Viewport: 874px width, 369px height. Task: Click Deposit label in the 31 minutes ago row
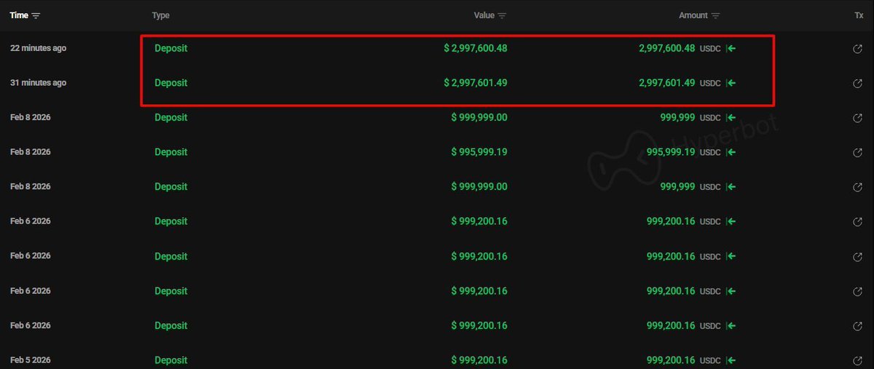170,83
